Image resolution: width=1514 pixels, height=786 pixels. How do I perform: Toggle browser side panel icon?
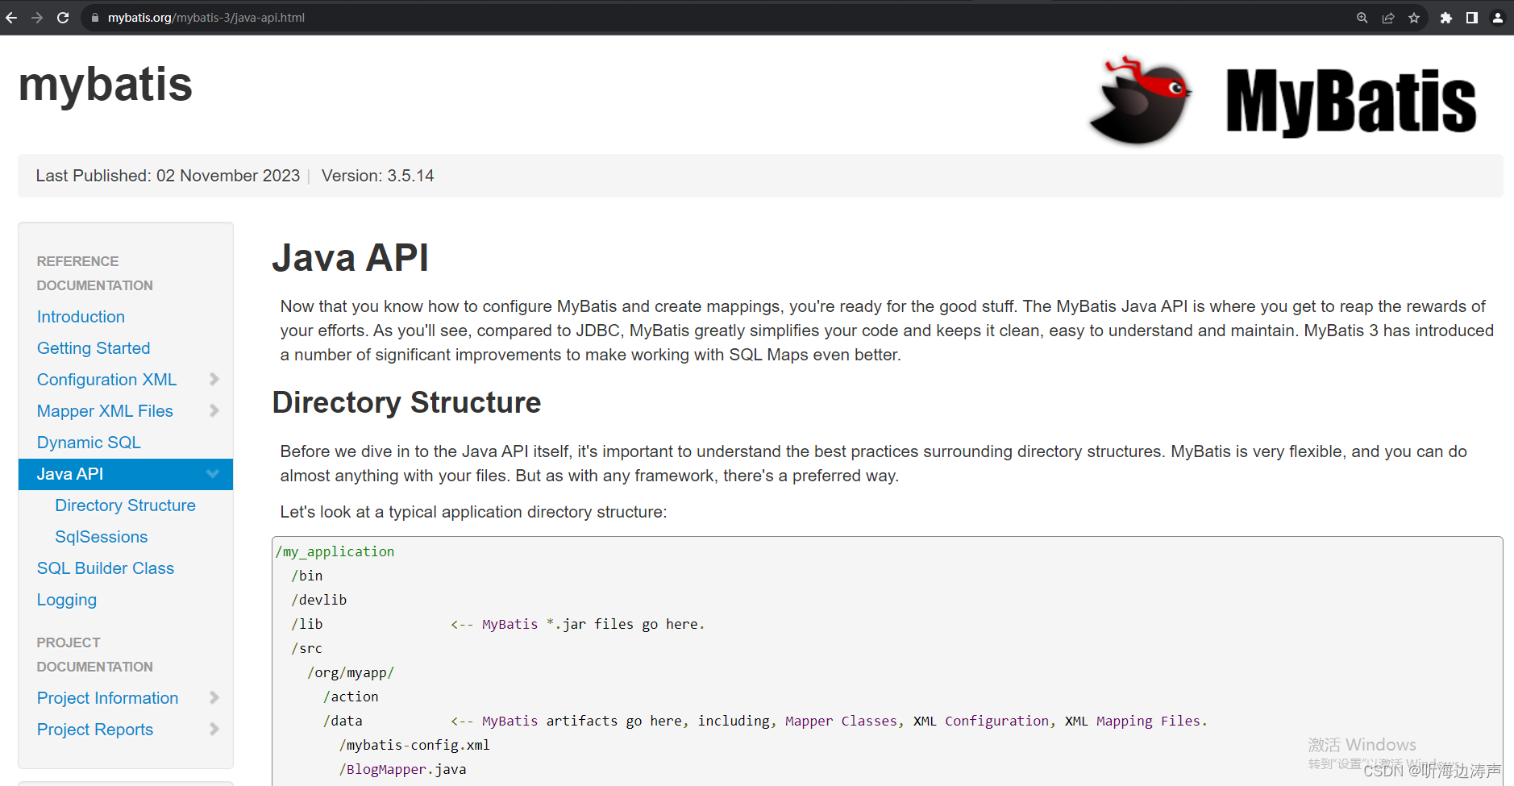1472,18
